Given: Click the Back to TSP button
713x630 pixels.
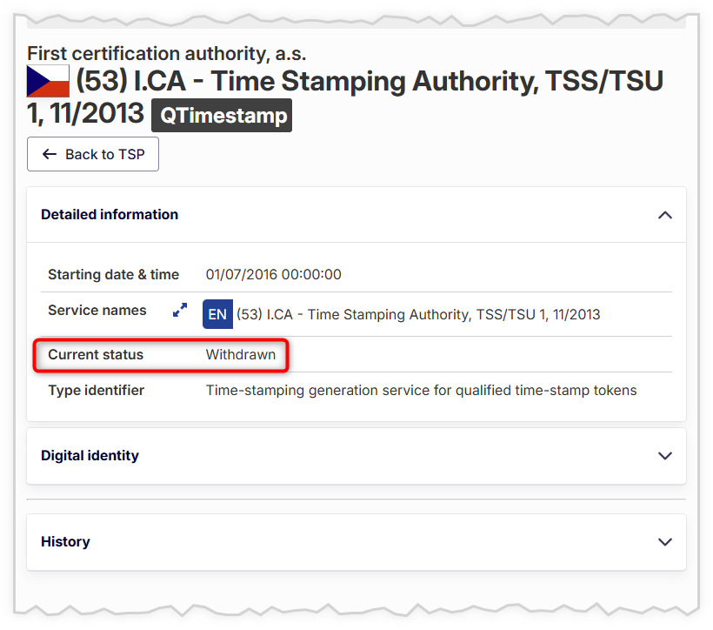Looking at the screenshot, I should (x=93, y=154).
